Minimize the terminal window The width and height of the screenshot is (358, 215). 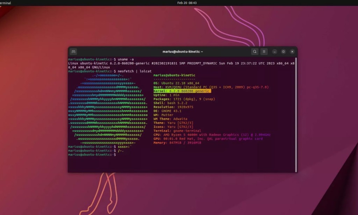pyautogui.click(x=274, y=51)
